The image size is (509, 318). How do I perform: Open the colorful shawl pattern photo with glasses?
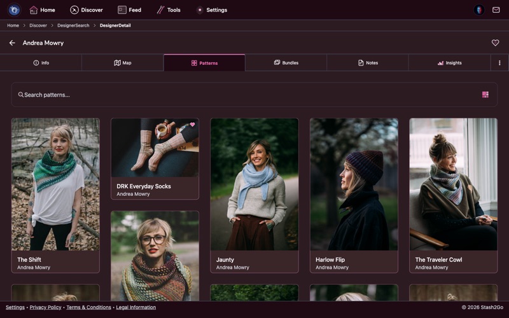155,256
